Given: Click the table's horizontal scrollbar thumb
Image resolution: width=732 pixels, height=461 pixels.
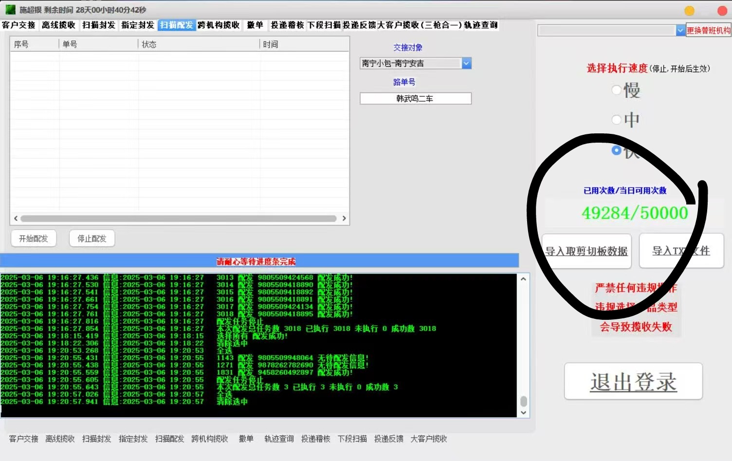Looking at the screenshot, I should (179, 219).
